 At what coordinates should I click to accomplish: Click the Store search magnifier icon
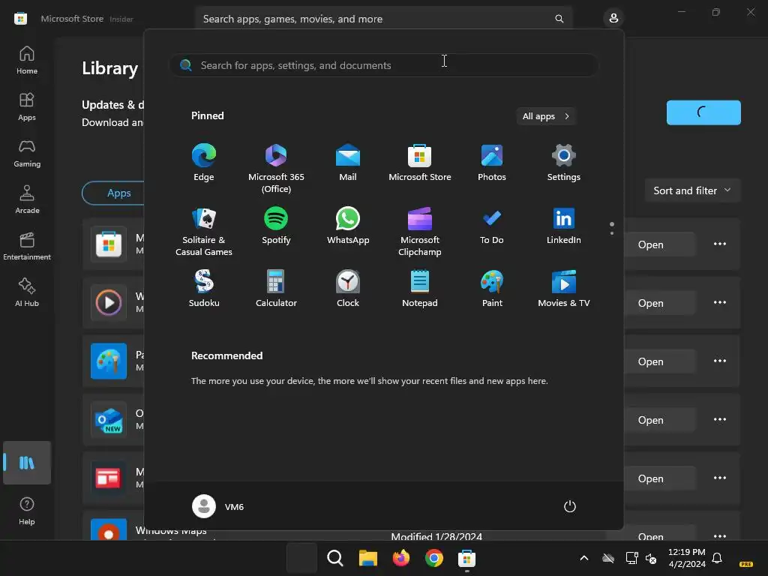point(559,19)
